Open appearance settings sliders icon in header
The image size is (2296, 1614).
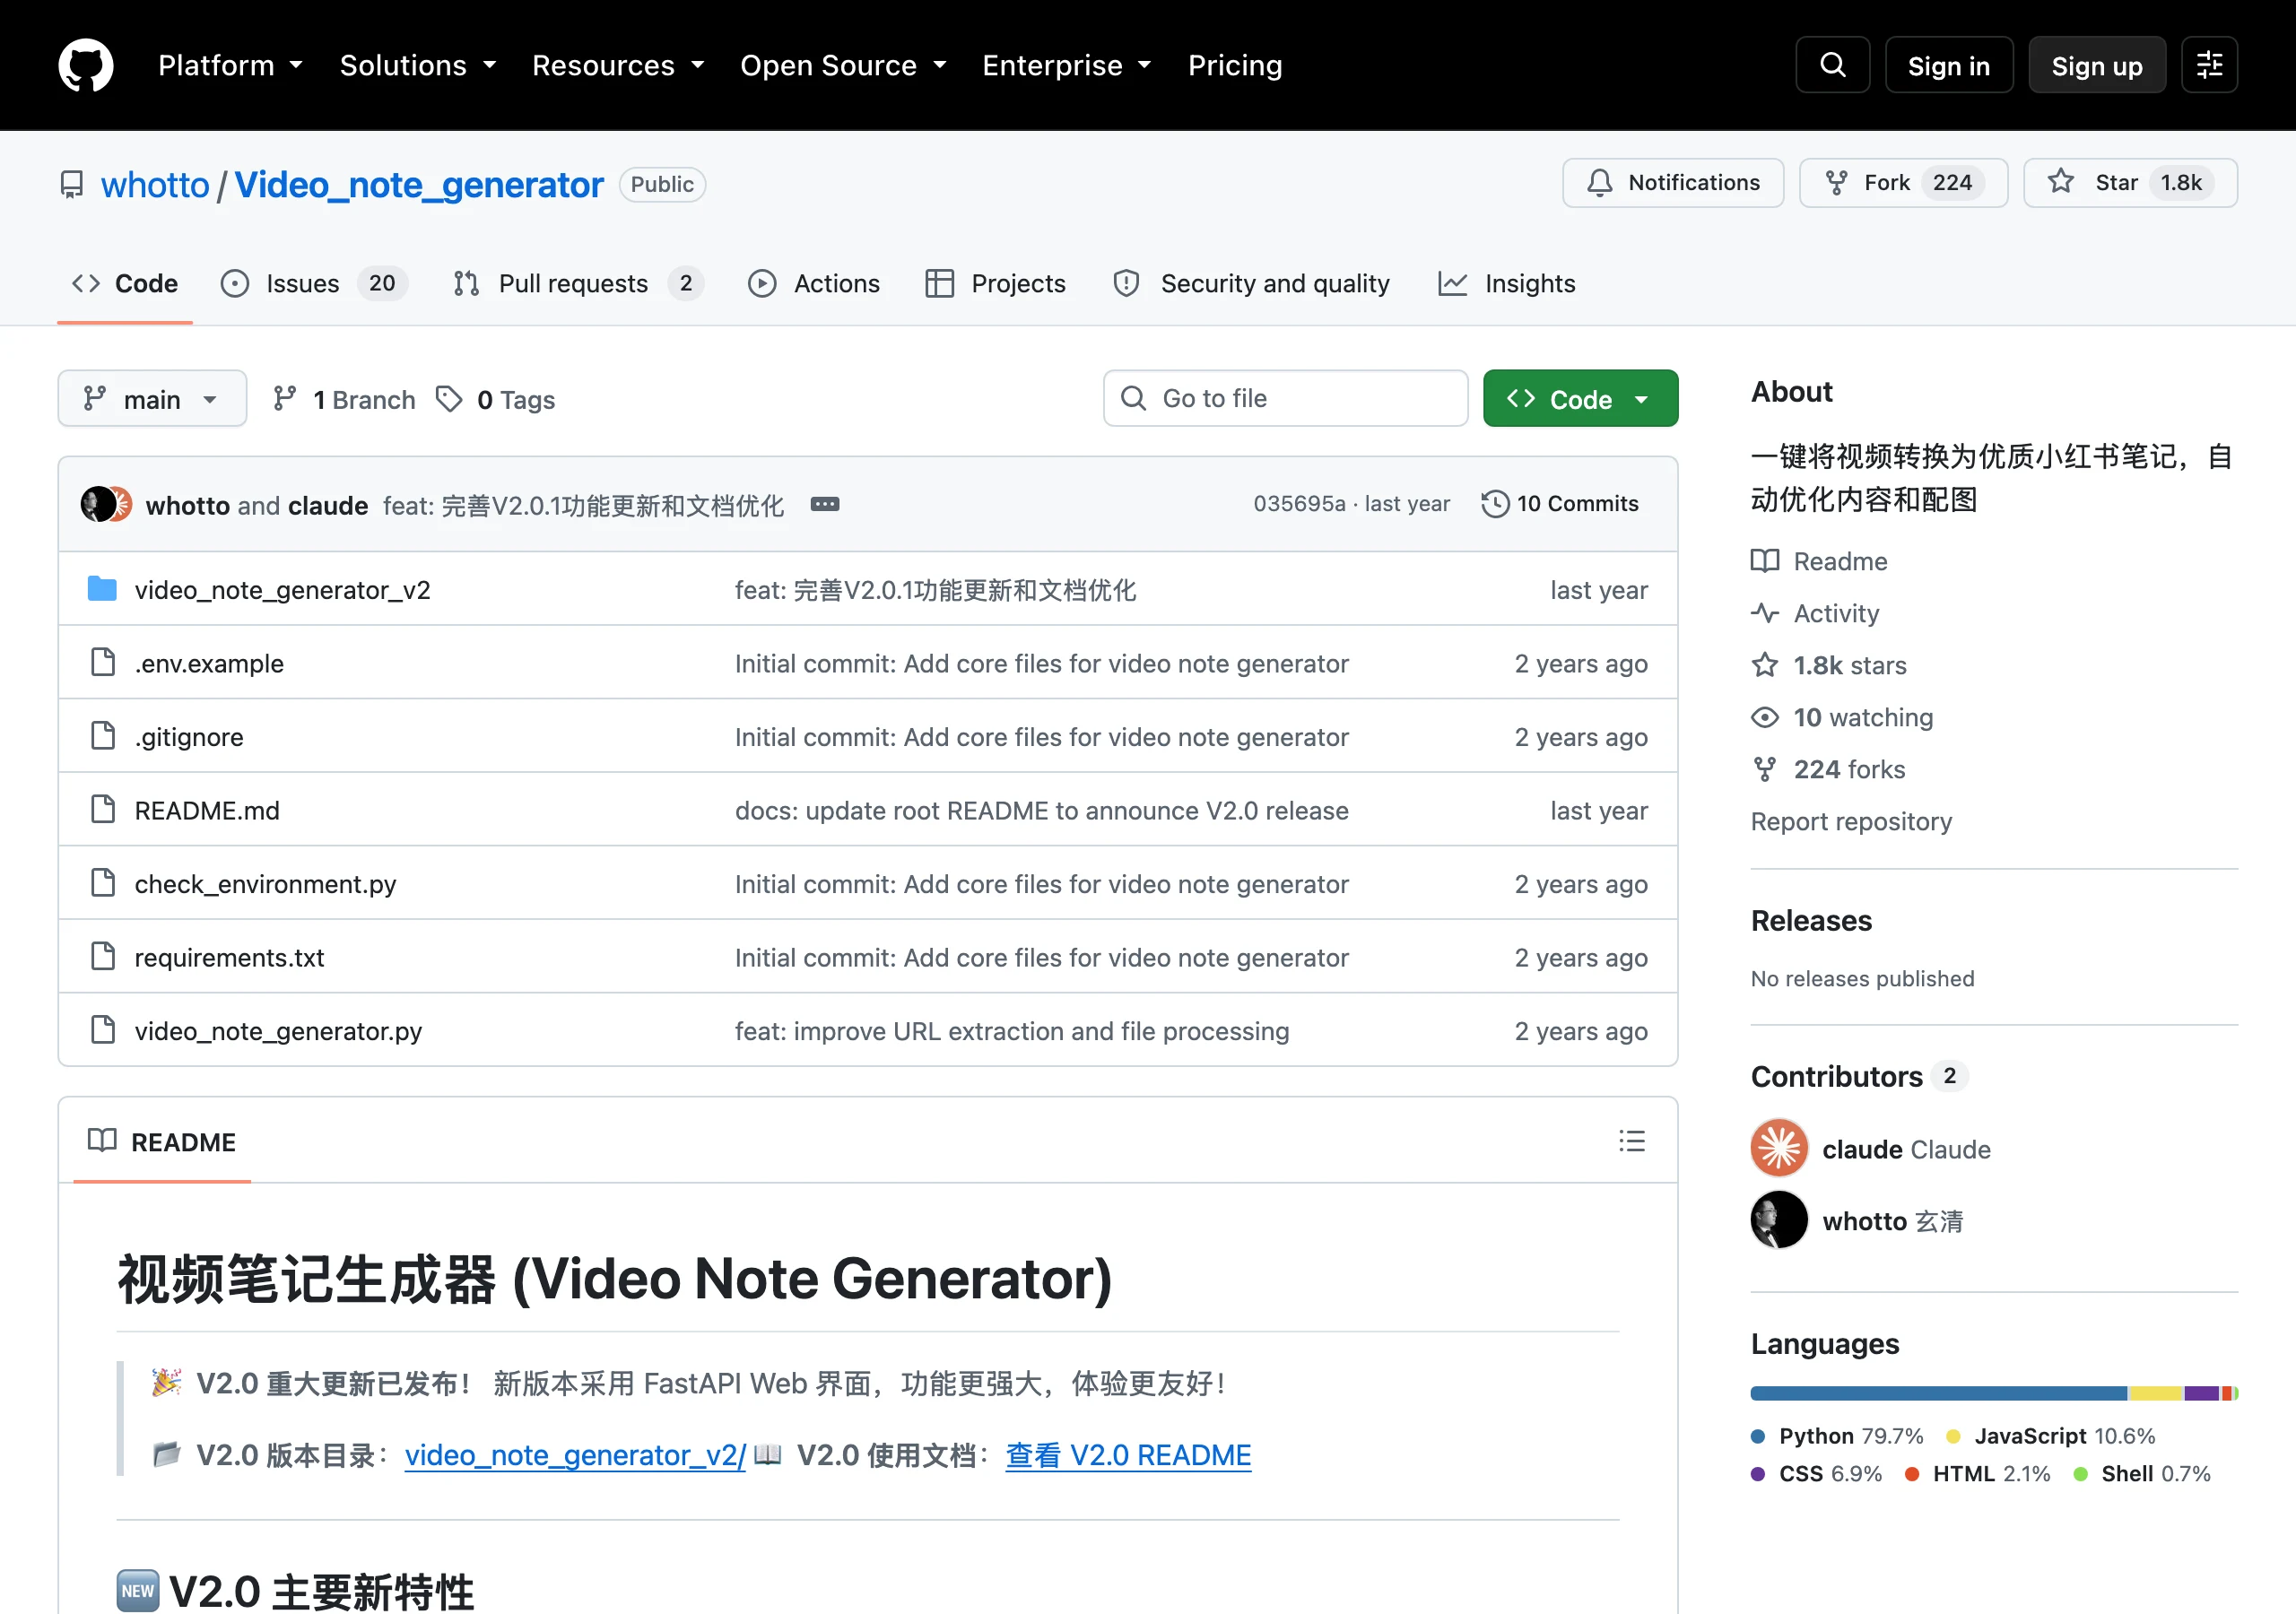tap(2209, 65)
